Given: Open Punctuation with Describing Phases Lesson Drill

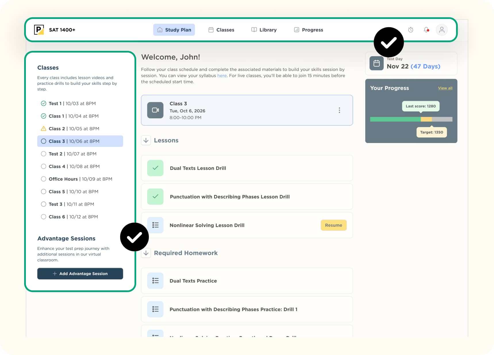Looking at the screenshot, I should click(x=247, y=196).
